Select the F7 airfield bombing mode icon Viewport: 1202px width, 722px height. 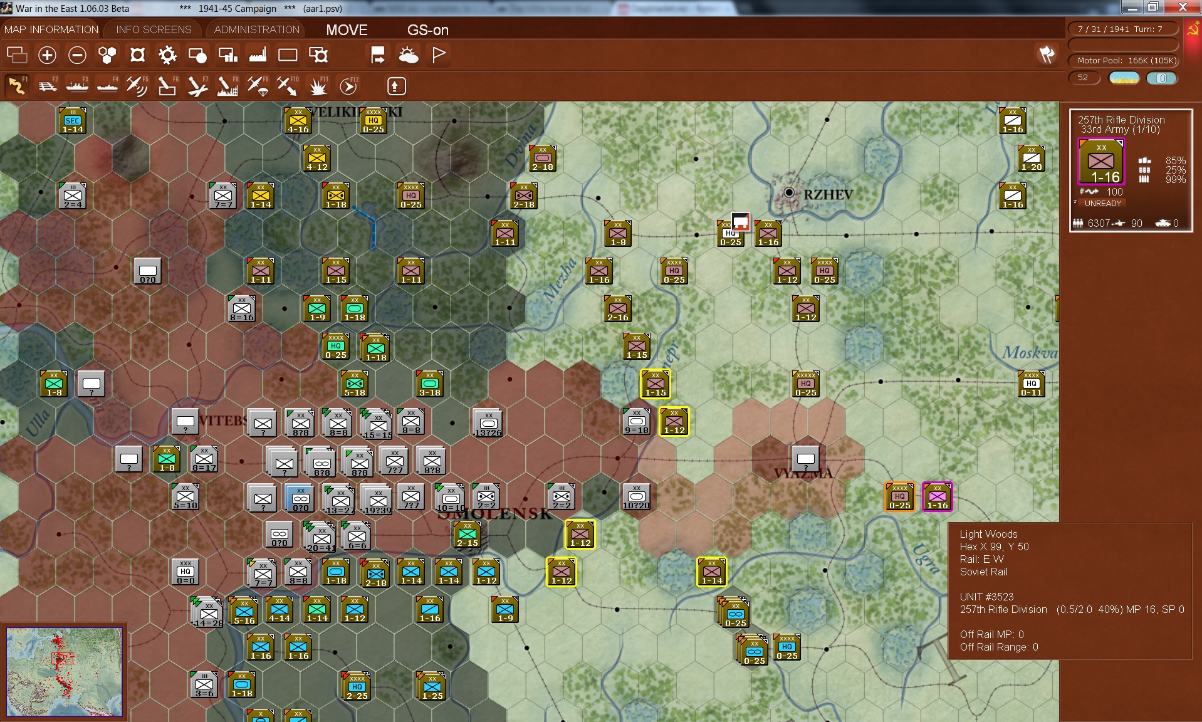coord(197,86)
